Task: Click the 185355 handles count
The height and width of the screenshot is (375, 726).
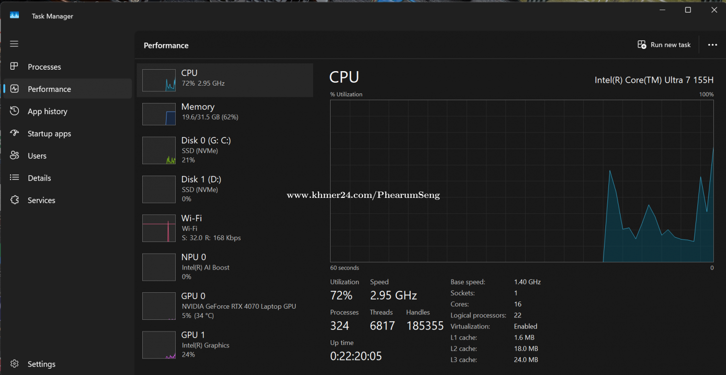Action: 425,326
